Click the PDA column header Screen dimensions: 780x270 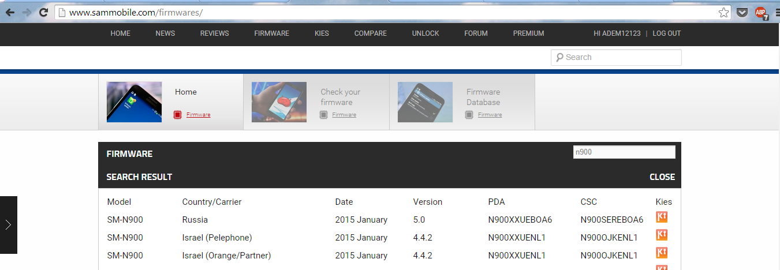tap(497, 202)
